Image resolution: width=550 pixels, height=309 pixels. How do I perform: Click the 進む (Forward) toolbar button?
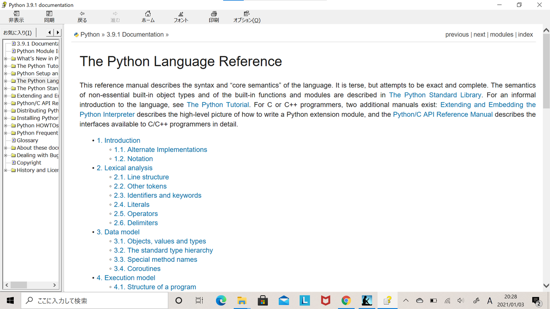pyautogui.click(x=115, y=17)
